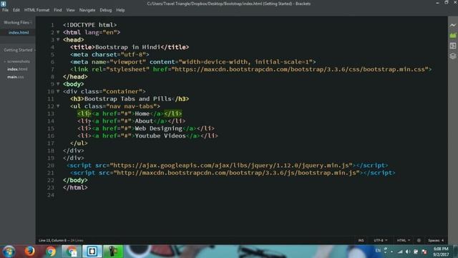Click the bootstrap.min.css URL on line 7
The width and height of the screenshot is (458, 258).
pyautogui.click(x=300, y=70)
